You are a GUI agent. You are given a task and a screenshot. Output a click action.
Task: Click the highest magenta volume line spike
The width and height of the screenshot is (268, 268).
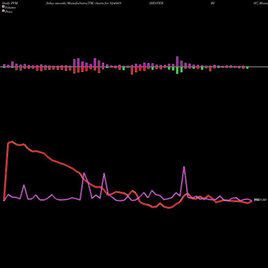pos(184,167)
